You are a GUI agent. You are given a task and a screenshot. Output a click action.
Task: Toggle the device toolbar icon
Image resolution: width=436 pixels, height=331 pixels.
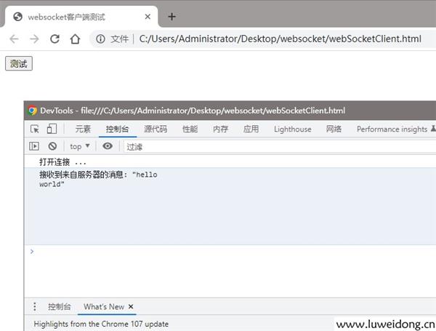coord(52,129)
